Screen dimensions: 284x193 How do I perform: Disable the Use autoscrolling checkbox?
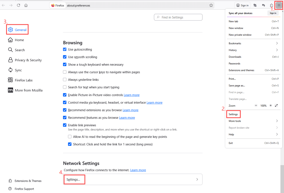pyautogui.click(x=65, y=49)
